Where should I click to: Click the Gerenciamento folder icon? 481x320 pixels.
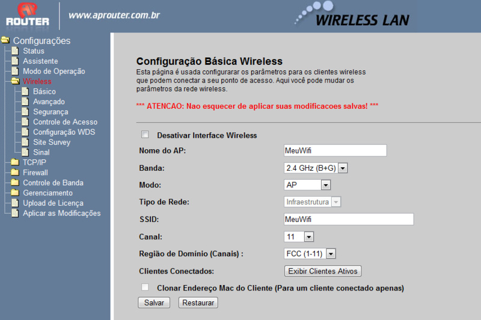tap(15, 192)
